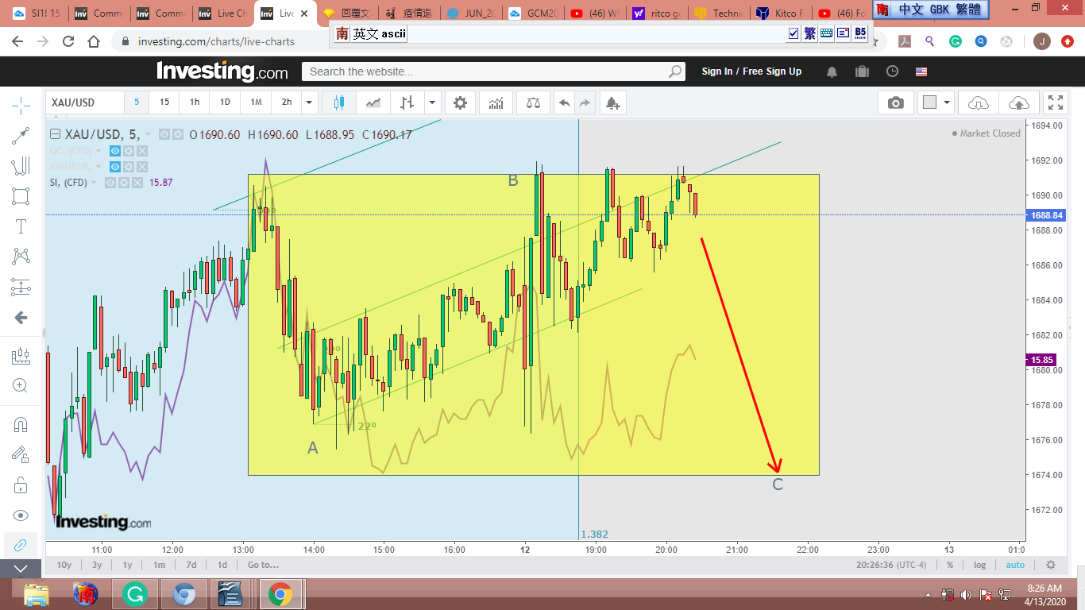Select the 1h timeframe
The width and height of the screenshot is (1085, 610).
pos(195,102)
